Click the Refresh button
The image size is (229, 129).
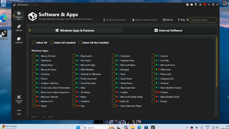click(168, 20)
